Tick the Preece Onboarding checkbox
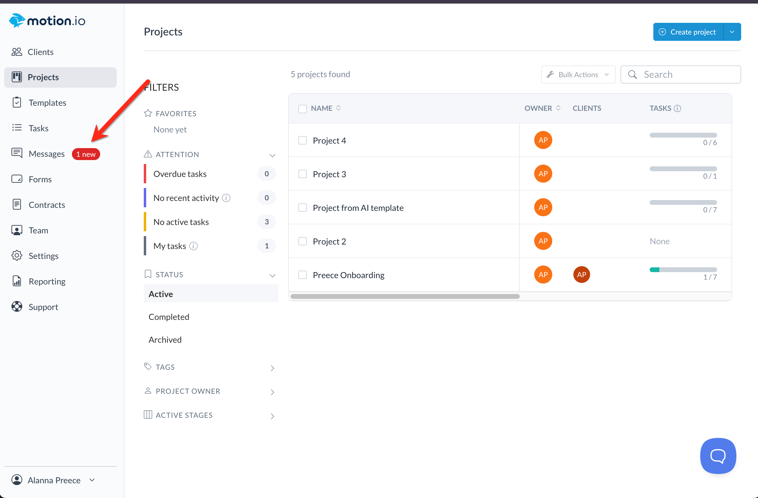 302,275
